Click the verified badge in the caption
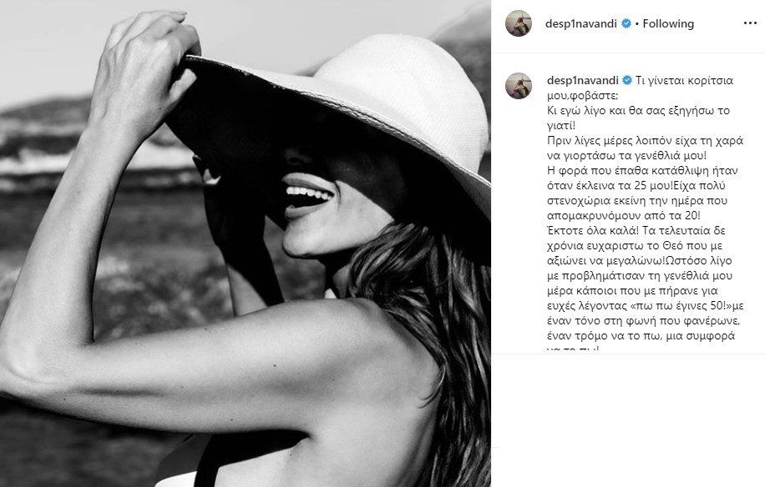 tap(627, 80)
